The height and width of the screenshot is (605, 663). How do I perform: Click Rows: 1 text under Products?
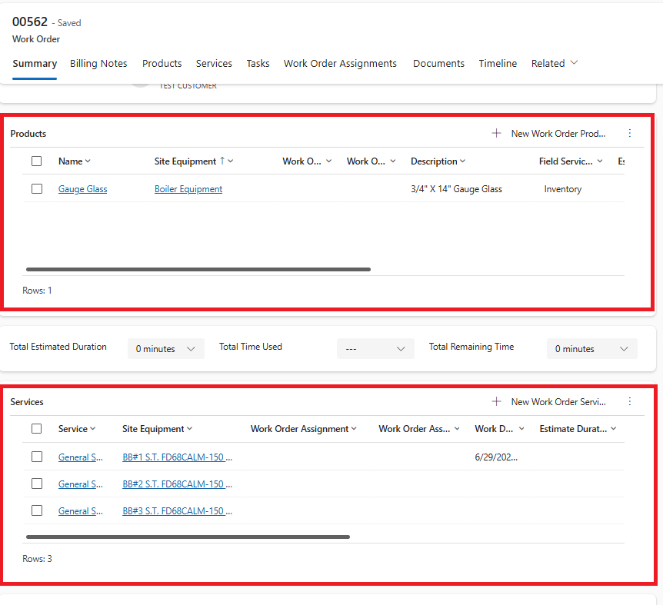[37, 291]
